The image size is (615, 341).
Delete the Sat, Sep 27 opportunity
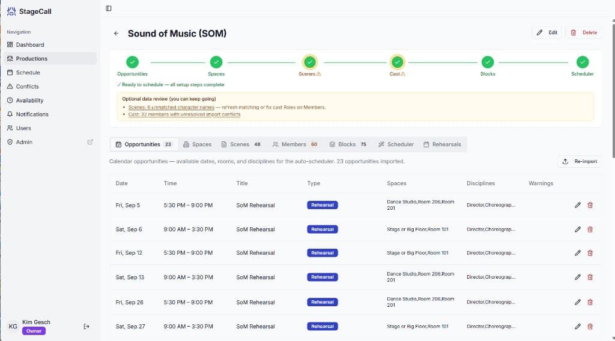click(590, 327)
